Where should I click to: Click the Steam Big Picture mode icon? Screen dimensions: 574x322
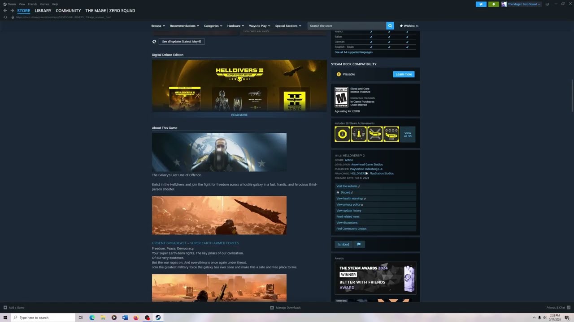(547, 4)
